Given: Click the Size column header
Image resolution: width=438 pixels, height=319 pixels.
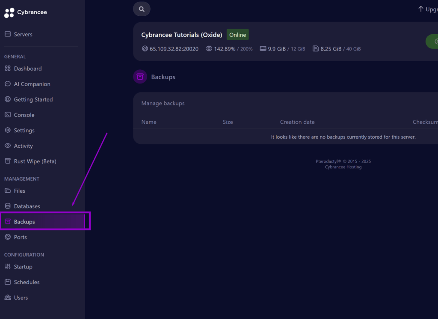Looking at the screenshot, I should 228,122.
